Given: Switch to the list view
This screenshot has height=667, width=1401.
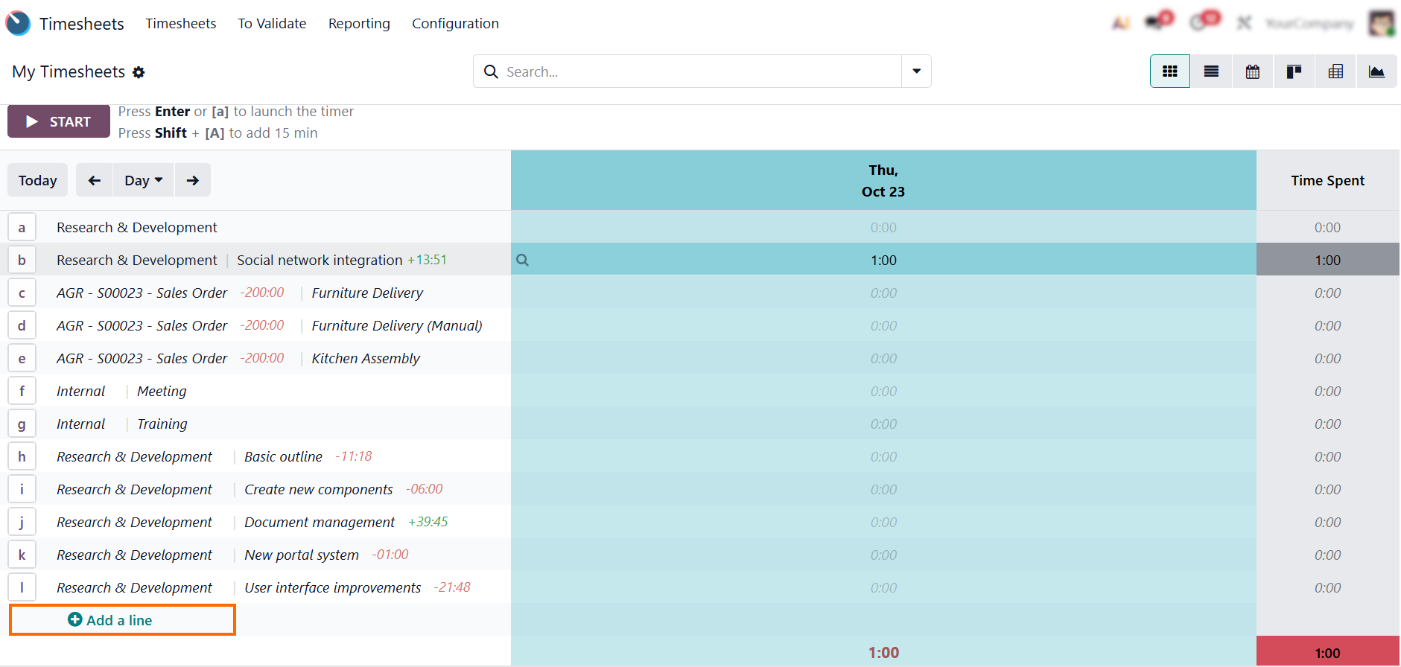Looking at the screenshot, I should (x=1211, y=71).
